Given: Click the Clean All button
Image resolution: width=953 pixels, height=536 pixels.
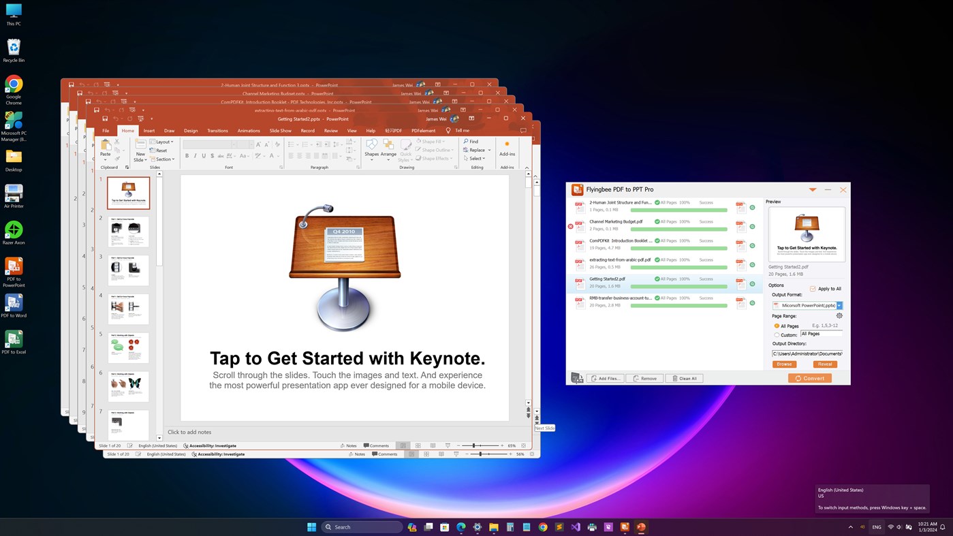Looking at the screenshot, I should [684, 378].
